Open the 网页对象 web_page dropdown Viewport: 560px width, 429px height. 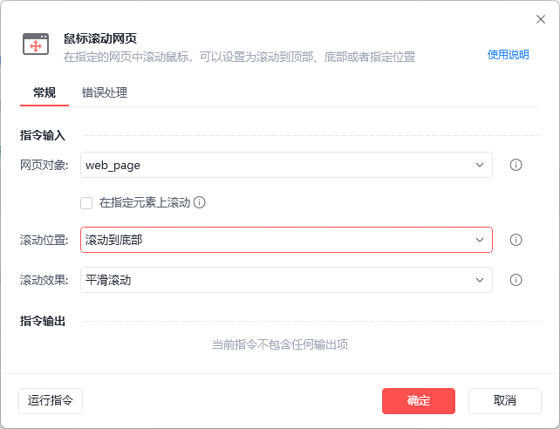[x=286, y=165]
